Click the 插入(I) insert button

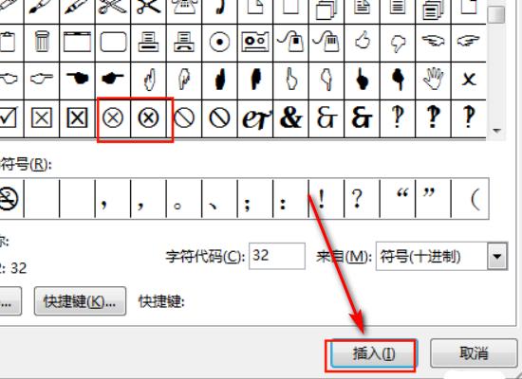[x=374, y=353]
